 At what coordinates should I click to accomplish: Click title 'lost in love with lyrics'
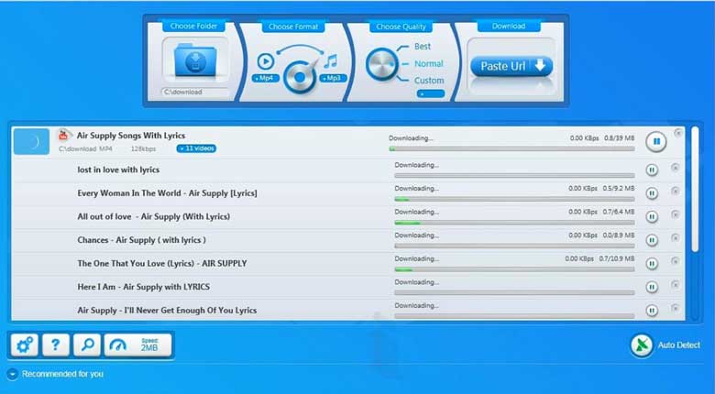pyautogui.click(x=118, y=170)
